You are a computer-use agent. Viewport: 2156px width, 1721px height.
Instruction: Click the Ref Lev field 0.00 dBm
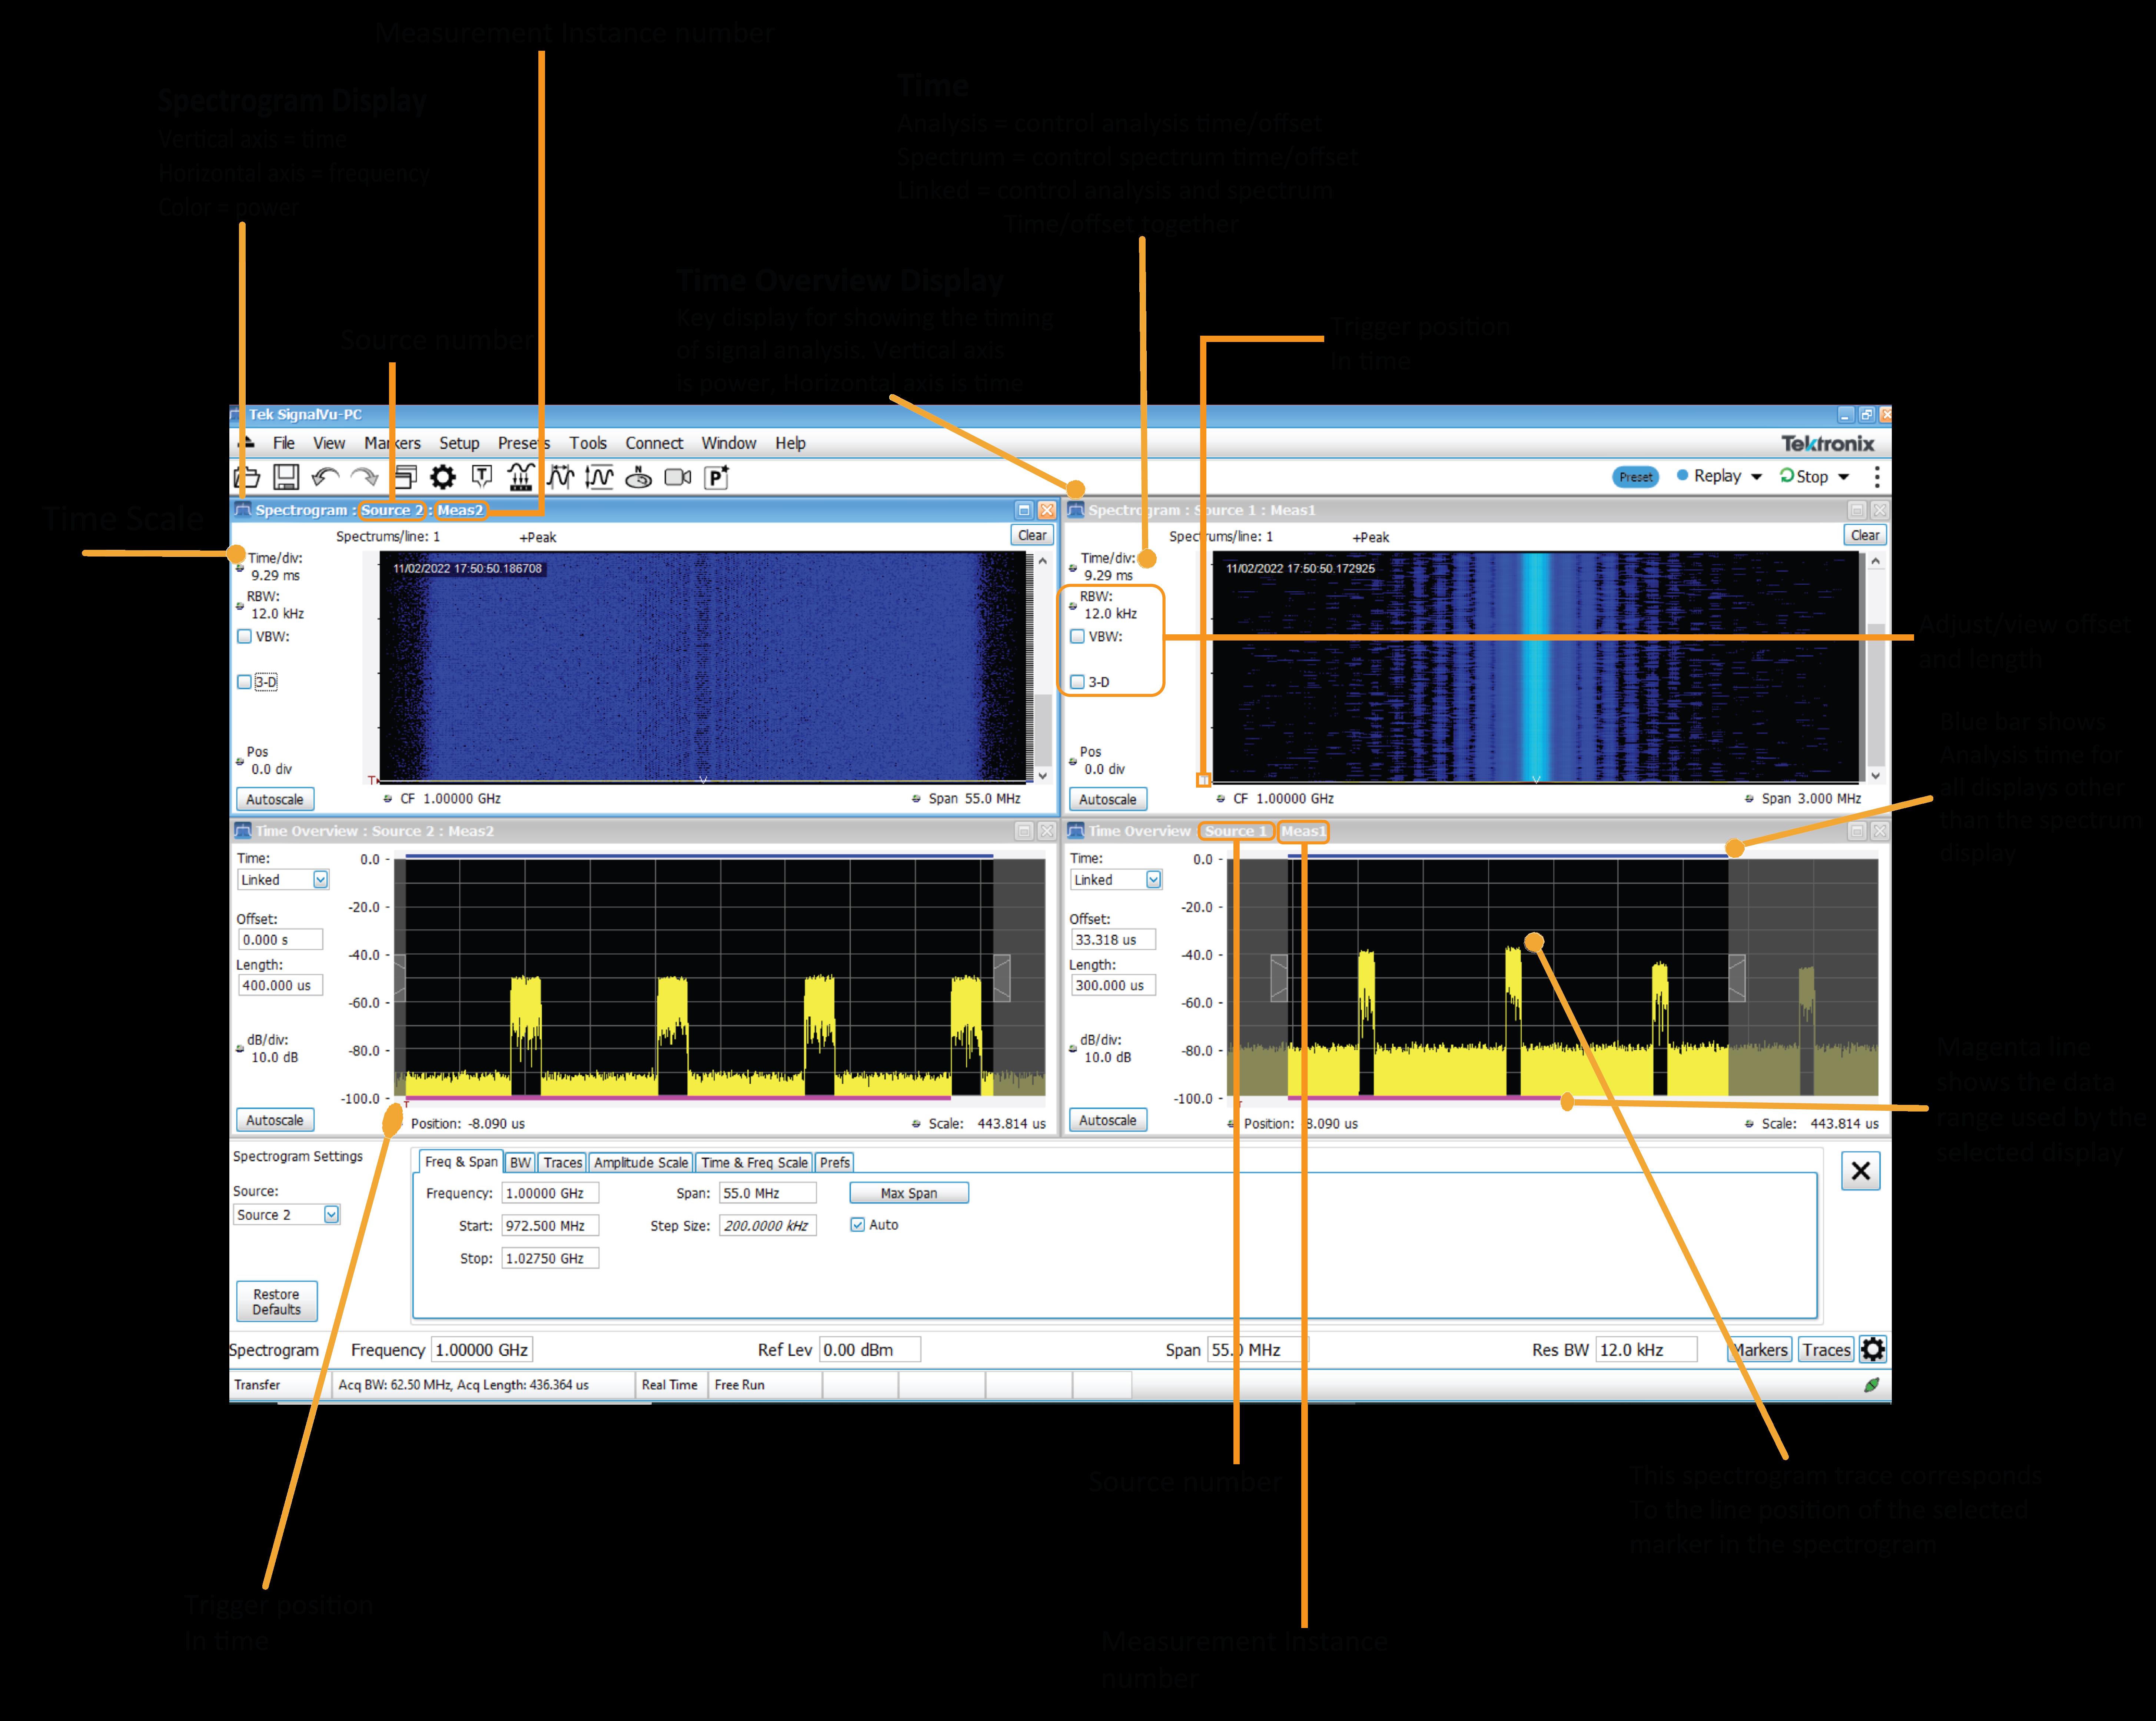click(x=870, y=1350)
